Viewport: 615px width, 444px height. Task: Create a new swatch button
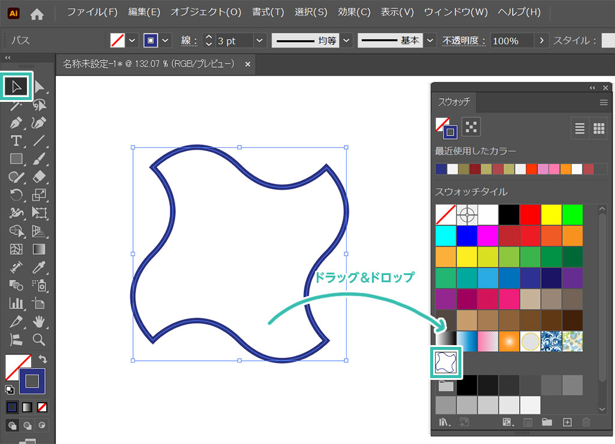point(567,422)
